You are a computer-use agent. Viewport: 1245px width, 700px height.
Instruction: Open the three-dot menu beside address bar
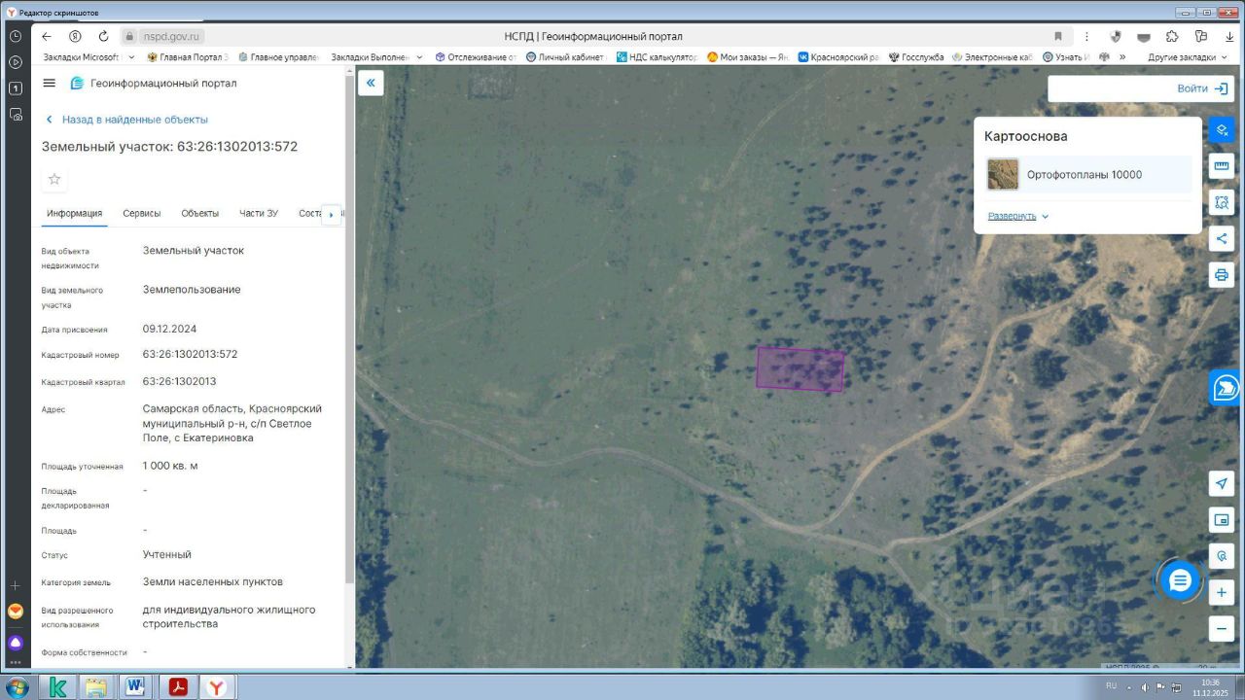tap(1087, 36)
